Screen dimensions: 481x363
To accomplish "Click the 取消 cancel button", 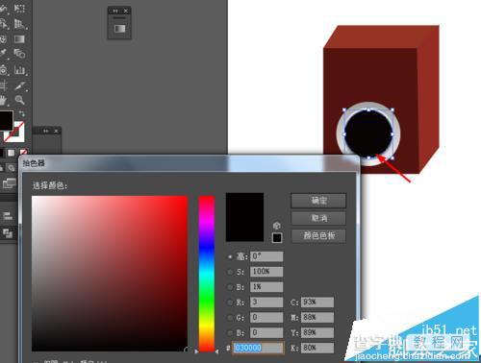I will point(318,218).
